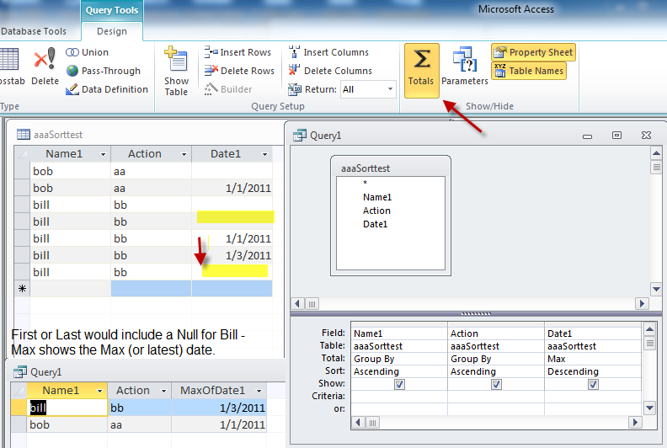Viewport: 667px width, 448px height.
Task: Toggle the Table Names button
Action: point(529,71)
